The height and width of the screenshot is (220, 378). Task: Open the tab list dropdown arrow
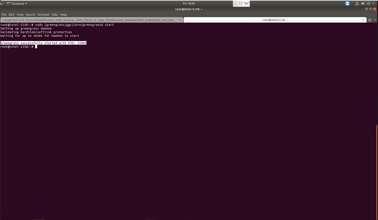coord(375,20)
